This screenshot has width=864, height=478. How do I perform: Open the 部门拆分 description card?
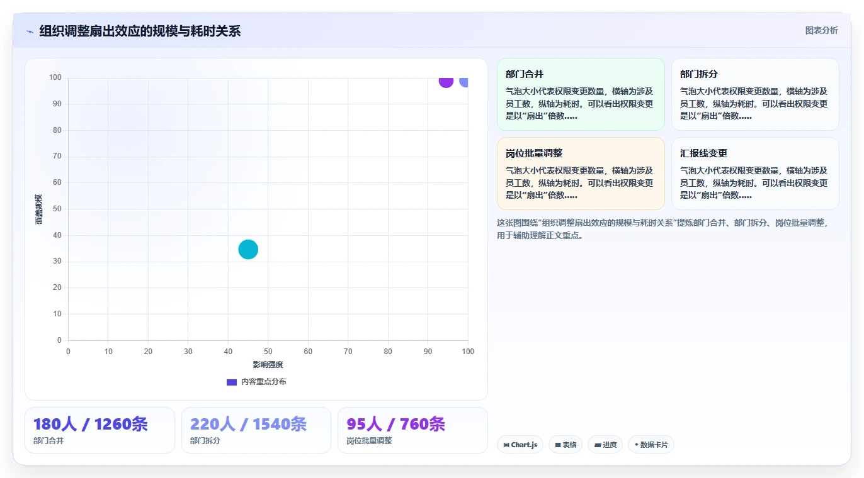point(755,94)
